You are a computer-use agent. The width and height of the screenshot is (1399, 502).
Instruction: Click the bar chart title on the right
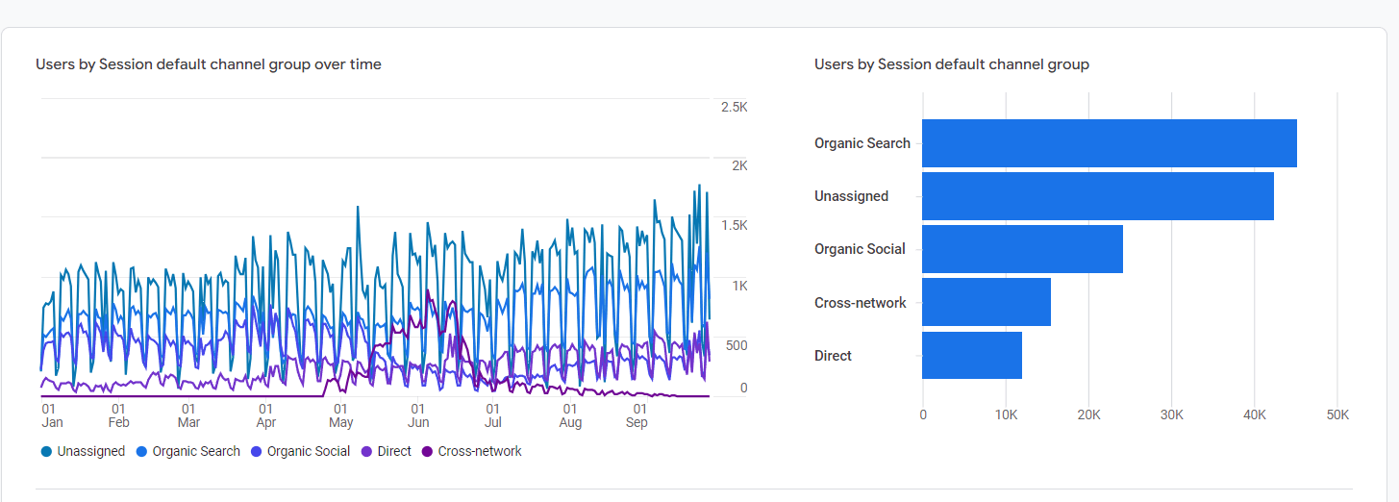click(x=951, y=64)
